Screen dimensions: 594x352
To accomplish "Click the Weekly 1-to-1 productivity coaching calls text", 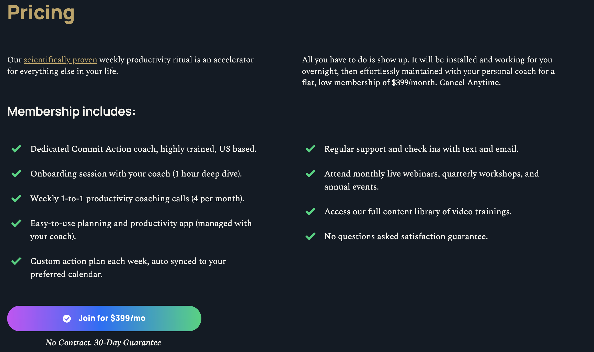I will 137,199.
